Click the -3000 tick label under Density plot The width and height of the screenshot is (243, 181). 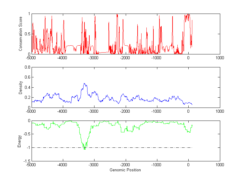click(x=94, y=111)
